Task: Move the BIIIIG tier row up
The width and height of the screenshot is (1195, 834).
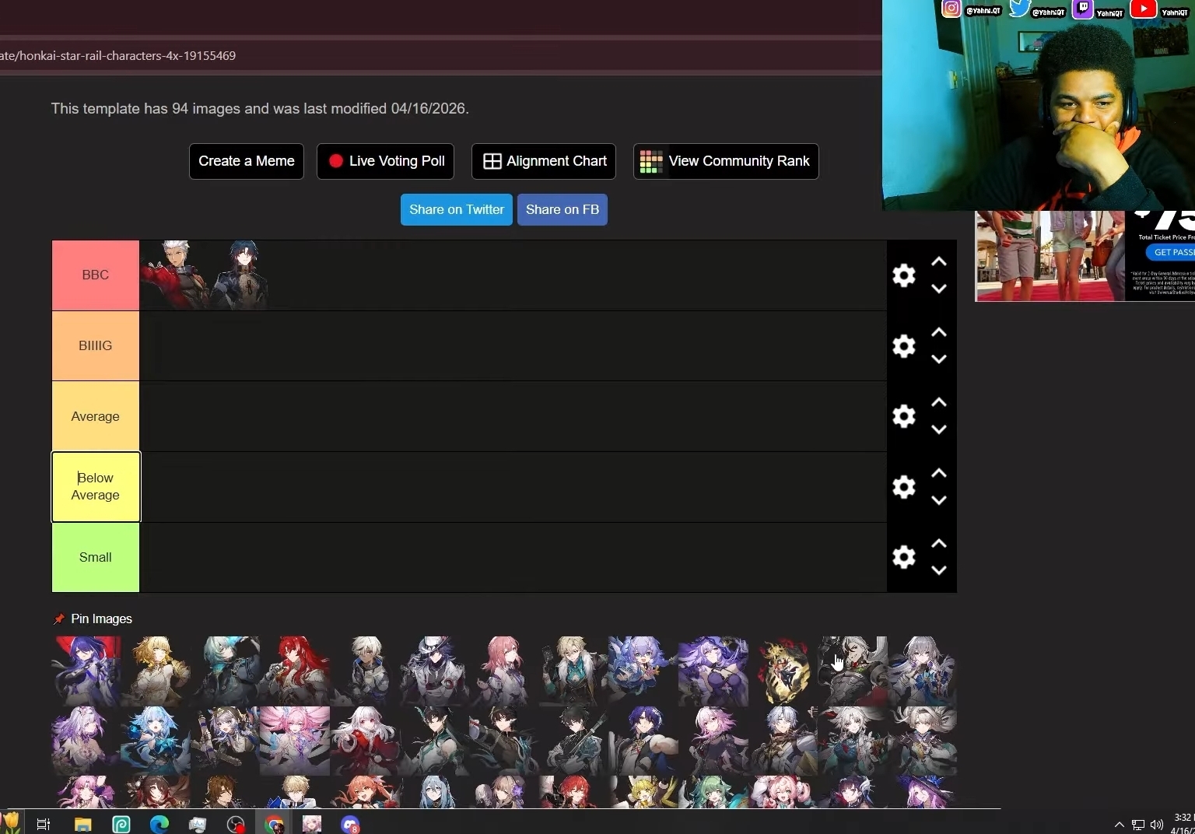Action: pos(939,333)
